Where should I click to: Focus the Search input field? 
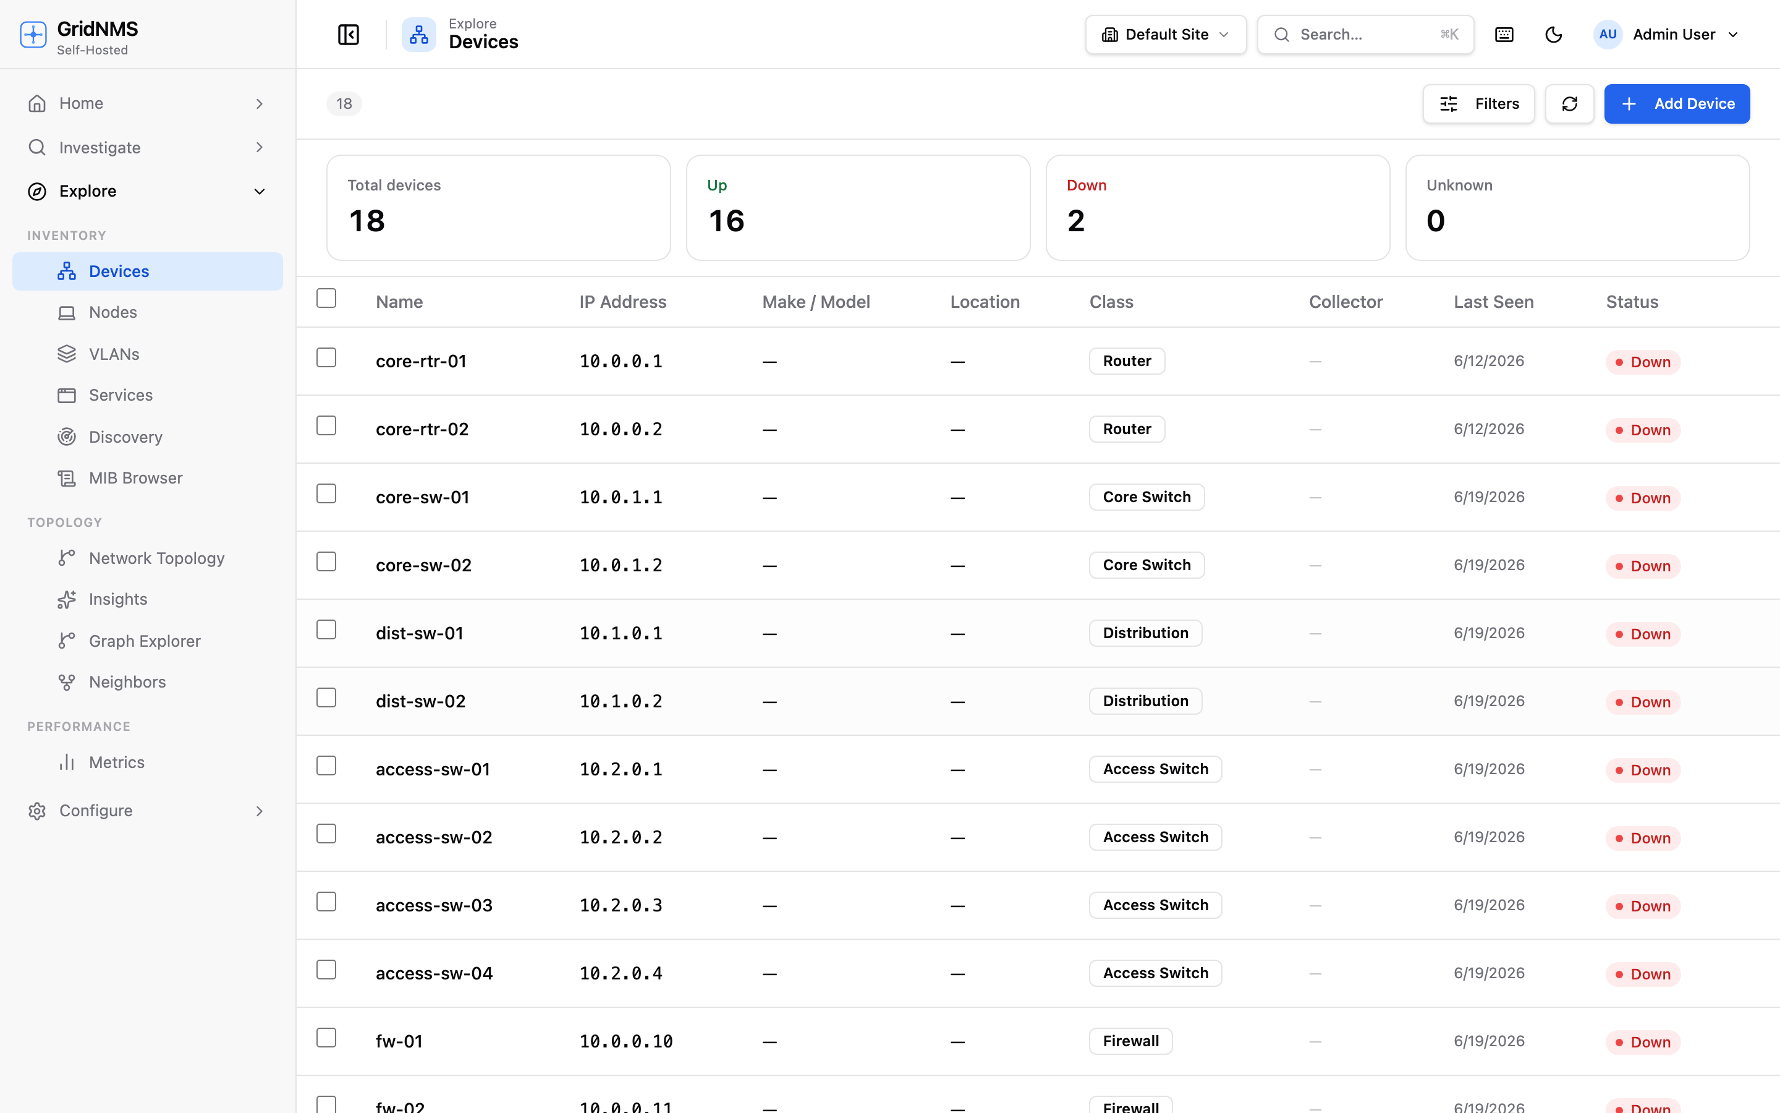1365,35
